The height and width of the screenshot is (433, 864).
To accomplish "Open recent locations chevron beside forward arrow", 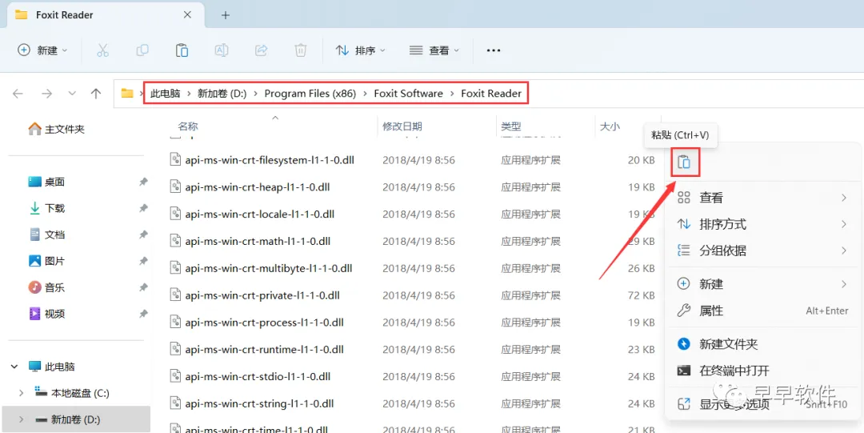I will pos(72,94).
